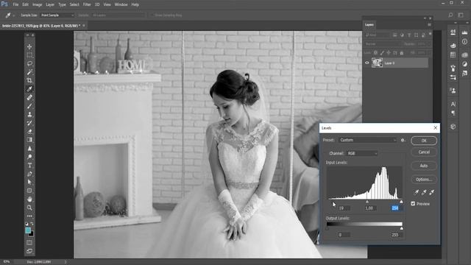Open the Sample All Layers dropdown
Image resolution: width=471 pixels, height=265 pixels.
pos(118,15)
